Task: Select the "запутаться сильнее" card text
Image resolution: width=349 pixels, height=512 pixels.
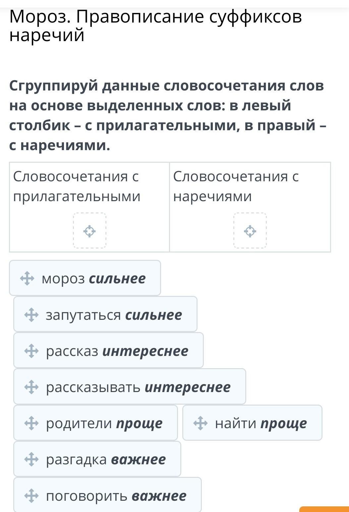Action: [x=114, y=315]
